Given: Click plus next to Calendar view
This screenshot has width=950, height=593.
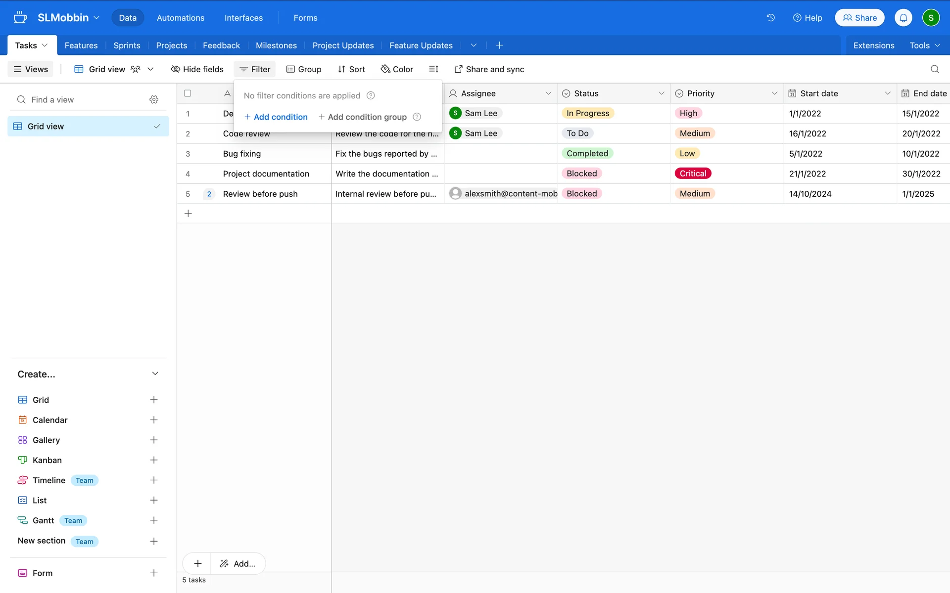Looking at the screenshot, I should pyautogui.click(x=154, y=420).
